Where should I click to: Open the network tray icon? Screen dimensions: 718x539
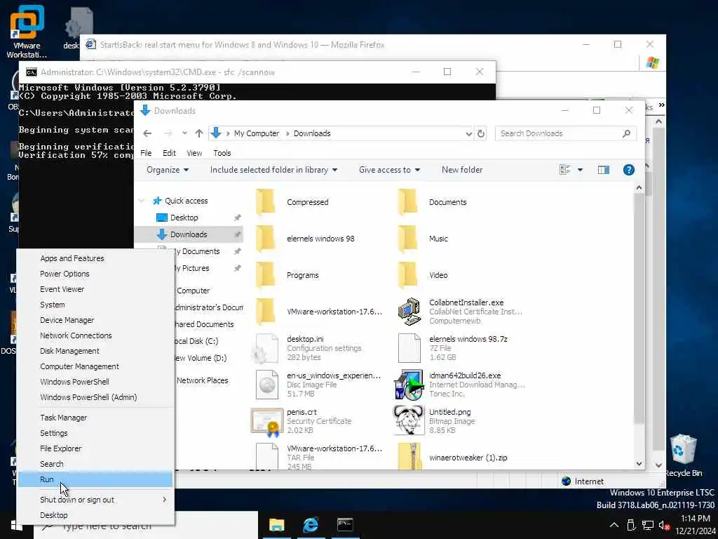(x=647, y=525)
